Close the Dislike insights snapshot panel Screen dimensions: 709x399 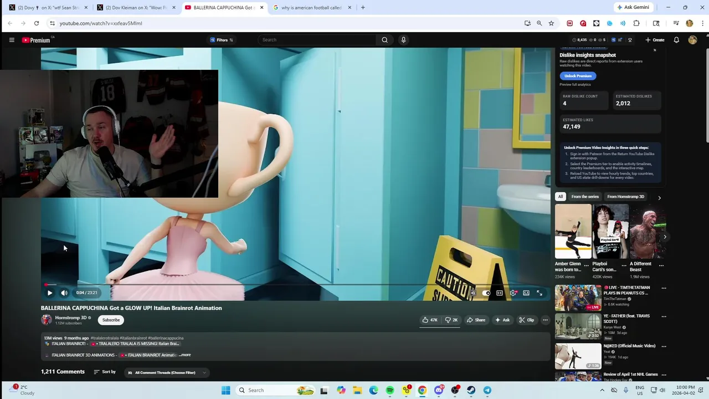pyautogui.click(x=655, y=50)
